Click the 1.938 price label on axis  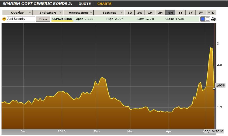coord(221,86)
